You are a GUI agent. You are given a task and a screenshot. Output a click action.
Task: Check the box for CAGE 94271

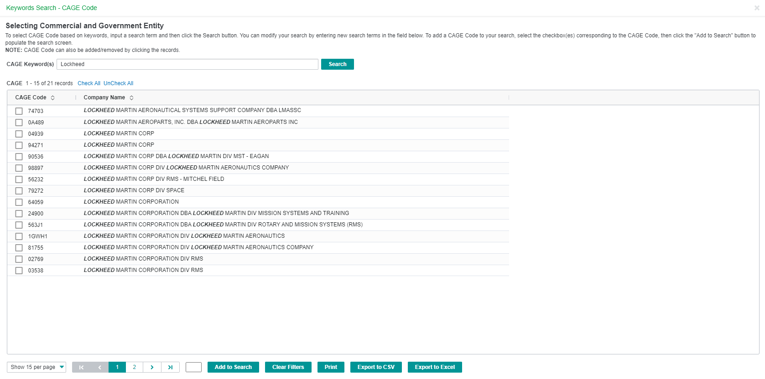19,145
